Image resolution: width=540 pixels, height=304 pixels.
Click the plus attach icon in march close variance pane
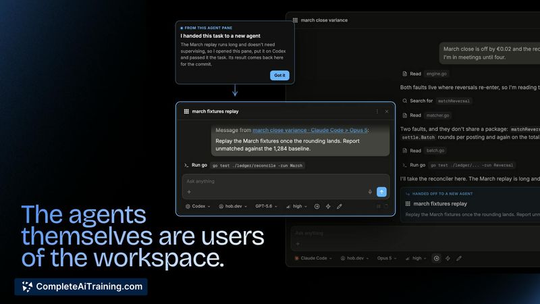298,244
